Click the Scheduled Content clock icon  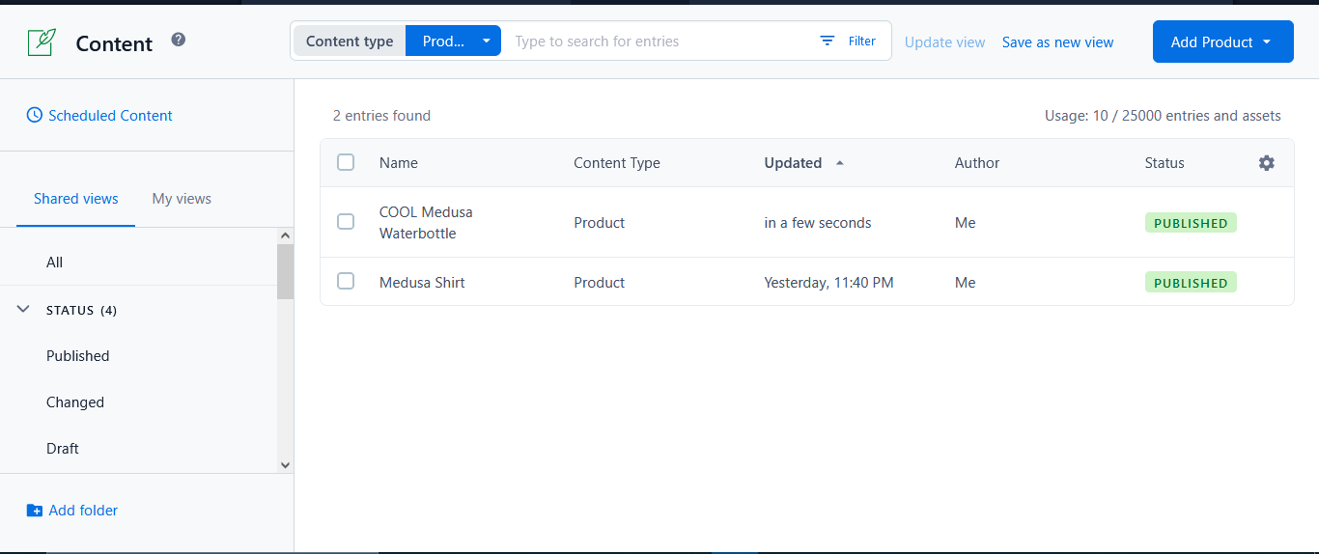click(35, 115)
